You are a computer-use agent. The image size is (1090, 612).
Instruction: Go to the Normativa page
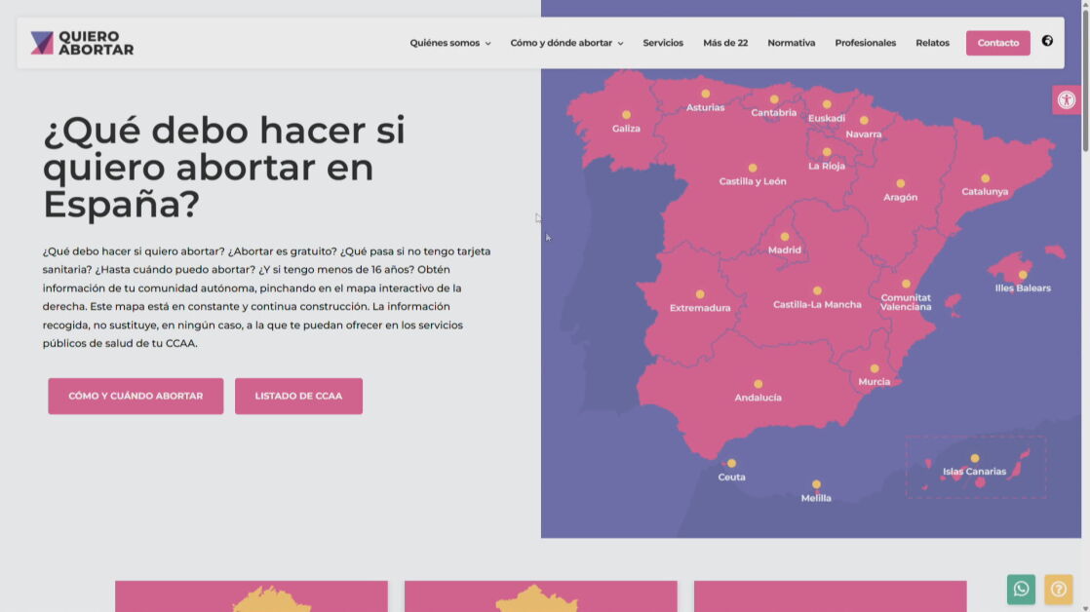click(791, 43)
